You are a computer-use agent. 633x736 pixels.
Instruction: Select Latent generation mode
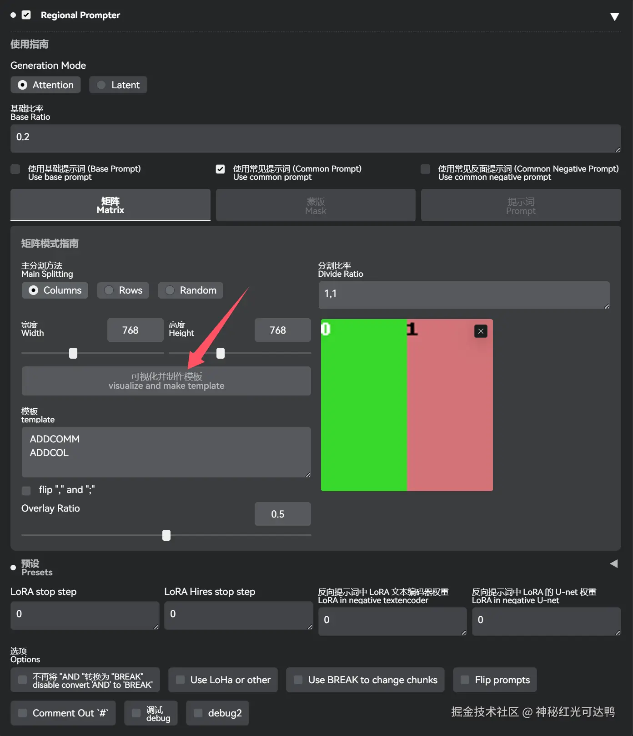point(118,85)
